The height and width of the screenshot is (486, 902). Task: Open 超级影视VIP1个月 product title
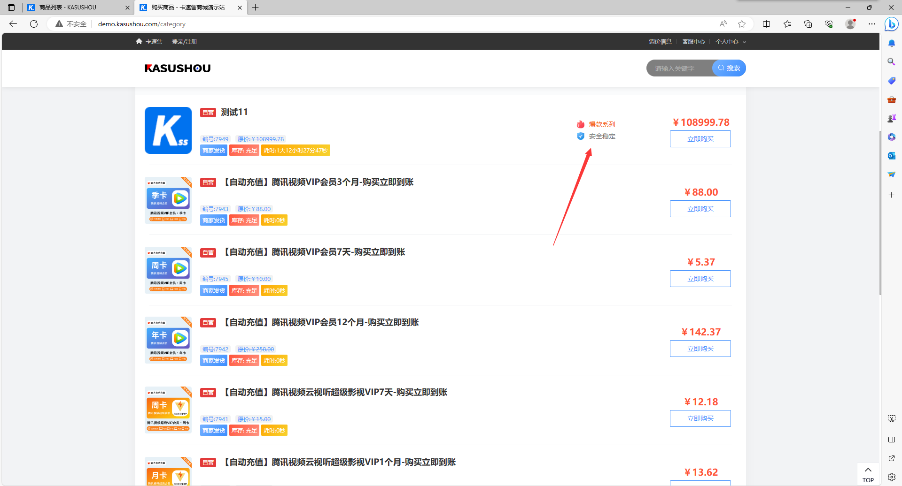[x=338, y=462]
